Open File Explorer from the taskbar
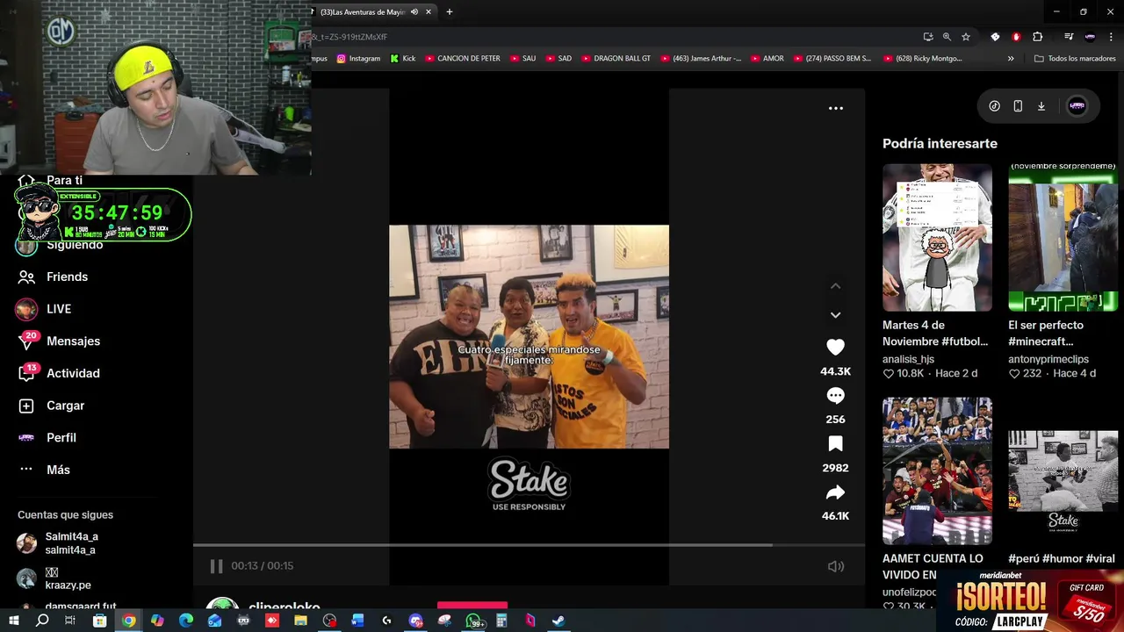 pyautogui.click(x=300, y=621)
